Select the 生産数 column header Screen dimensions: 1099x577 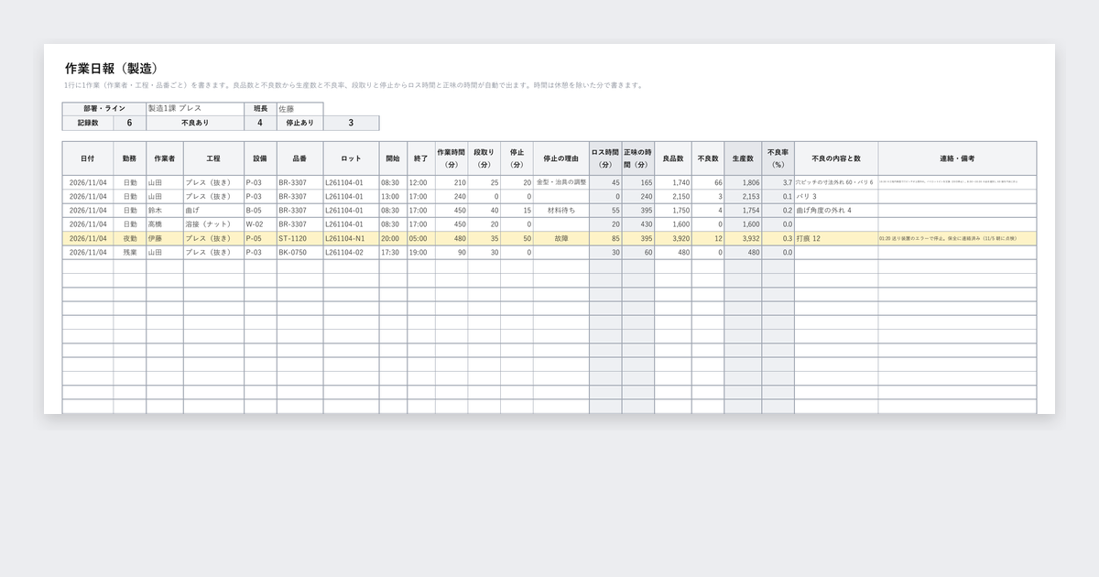click(743, 158)
